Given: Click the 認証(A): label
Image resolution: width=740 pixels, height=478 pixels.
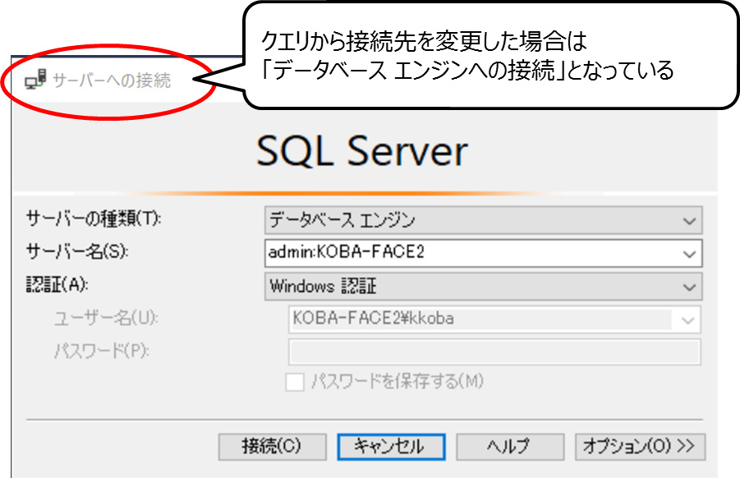Looking at the screenshot, I should [x=57, y=284].
